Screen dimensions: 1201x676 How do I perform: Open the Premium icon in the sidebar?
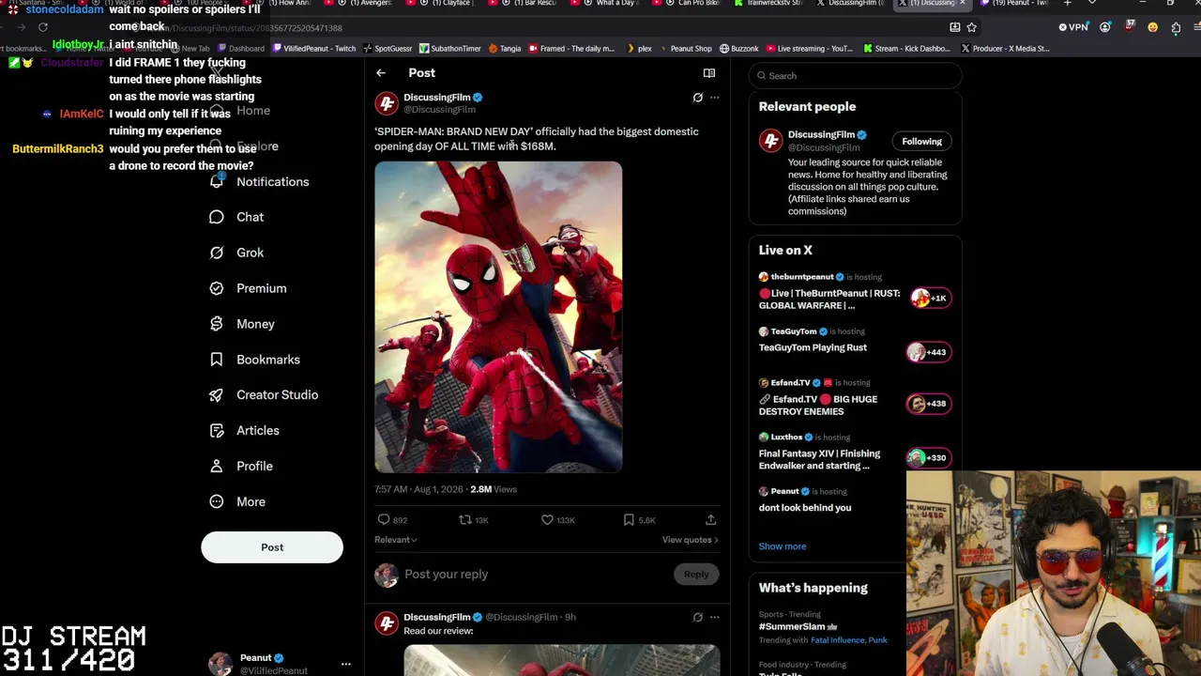pyautogui.click(x=217, y=288)
